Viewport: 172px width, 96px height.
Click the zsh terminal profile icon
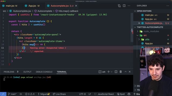pyautogui.click(x=100, y=72)
